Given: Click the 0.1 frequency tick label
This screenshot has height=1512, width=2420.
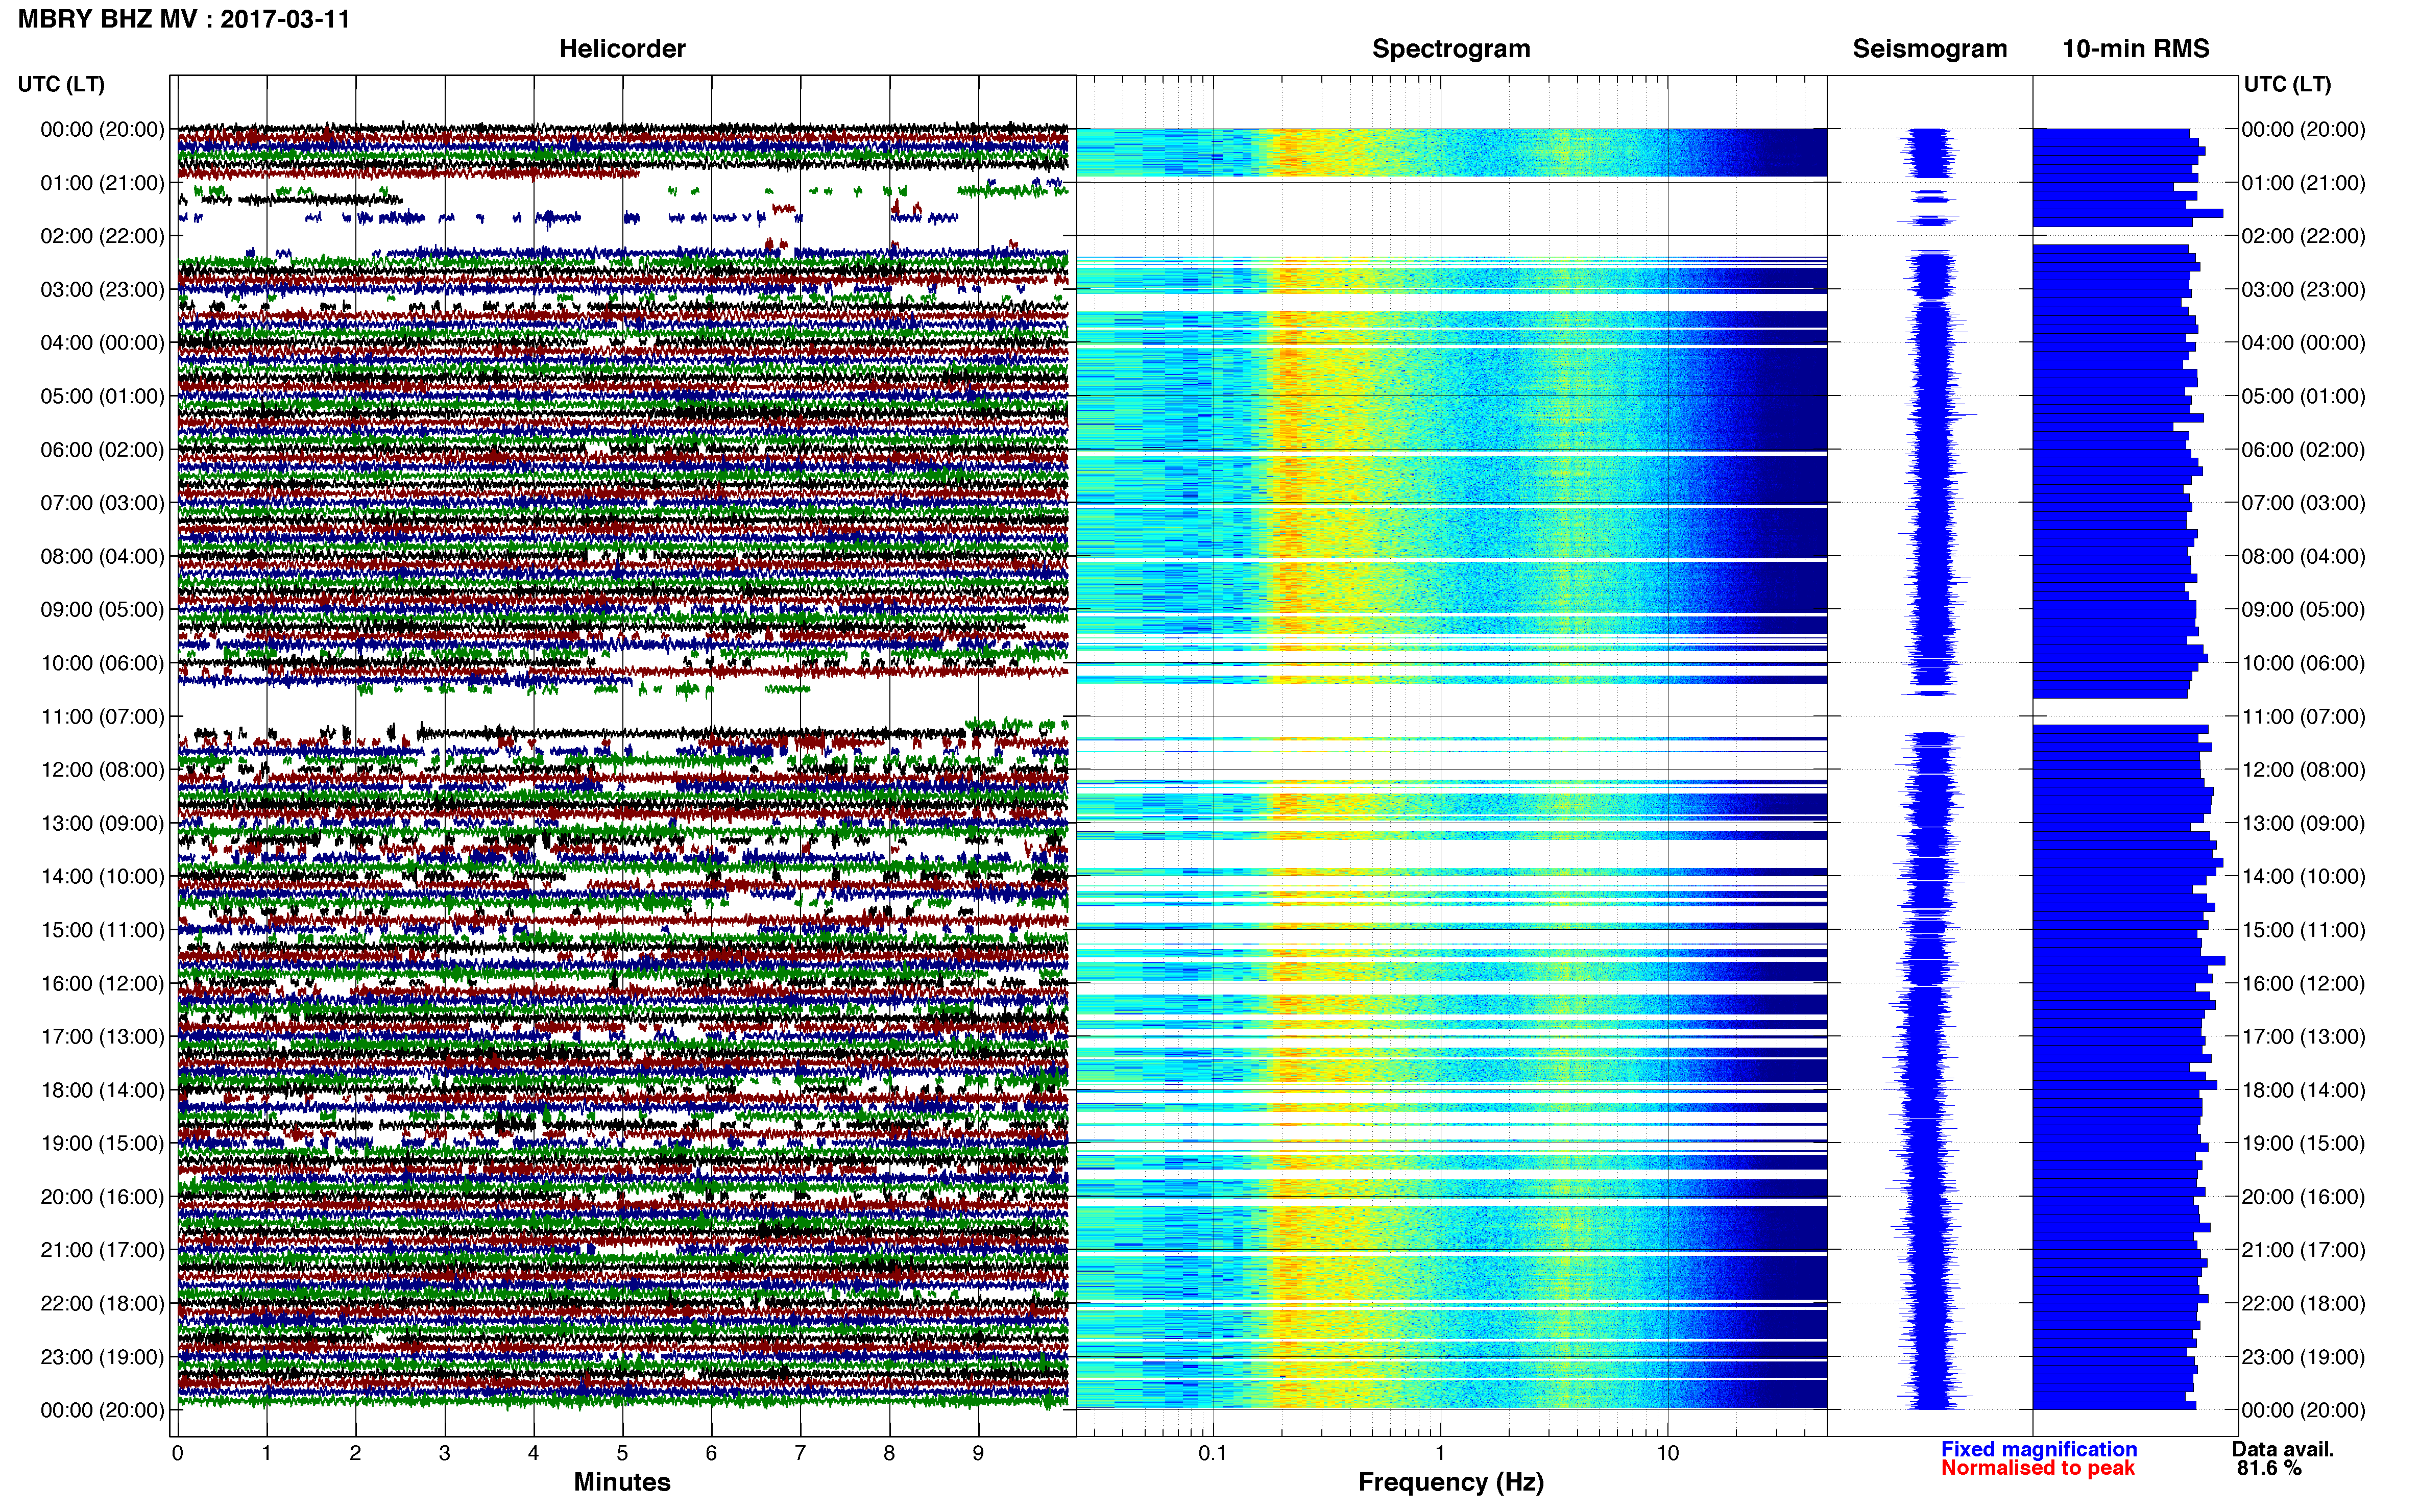Looking at the screenshot, I should click(x=1213, y=1453).
